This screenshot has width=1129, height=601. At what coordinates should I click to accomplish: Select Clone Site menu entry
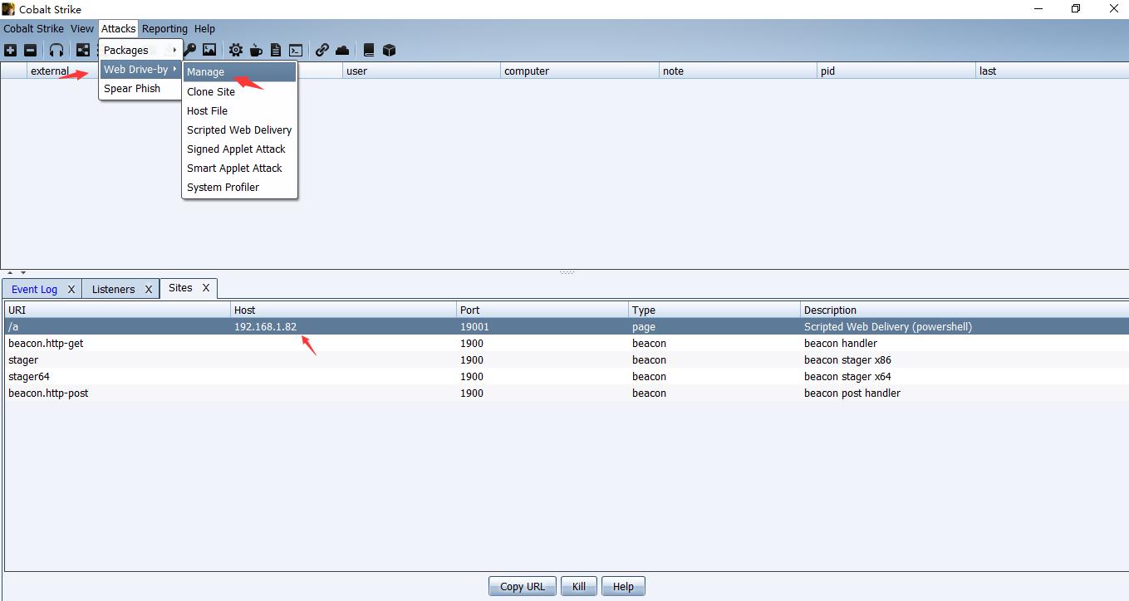point(239,91)
